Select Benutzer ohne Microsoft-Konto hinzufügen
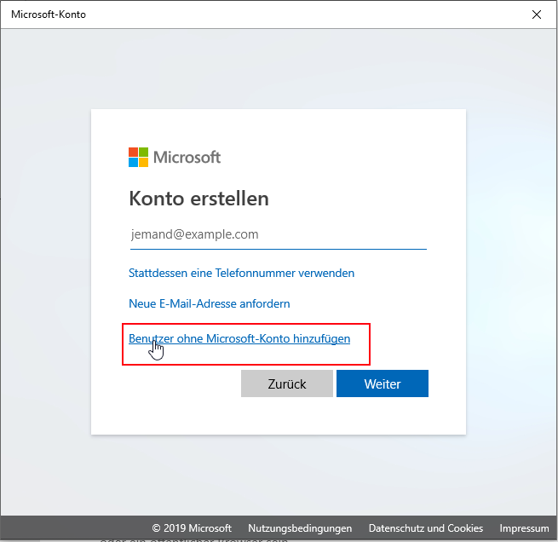The image size is (558, 542). (x=239, y=338)
